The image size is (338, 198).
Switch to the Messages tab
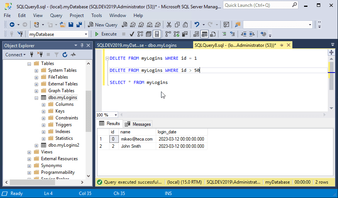(138, 124)
